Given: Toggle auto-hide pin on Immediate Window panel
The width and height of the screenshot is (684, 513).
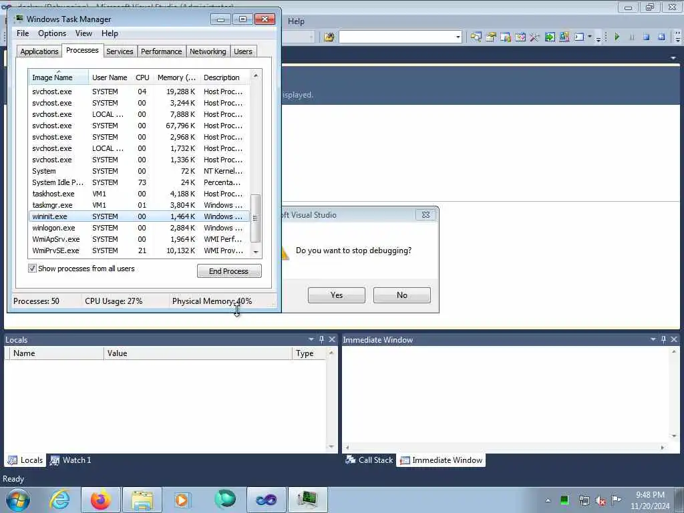Looking at the screenshot, I should coord(663,339).
